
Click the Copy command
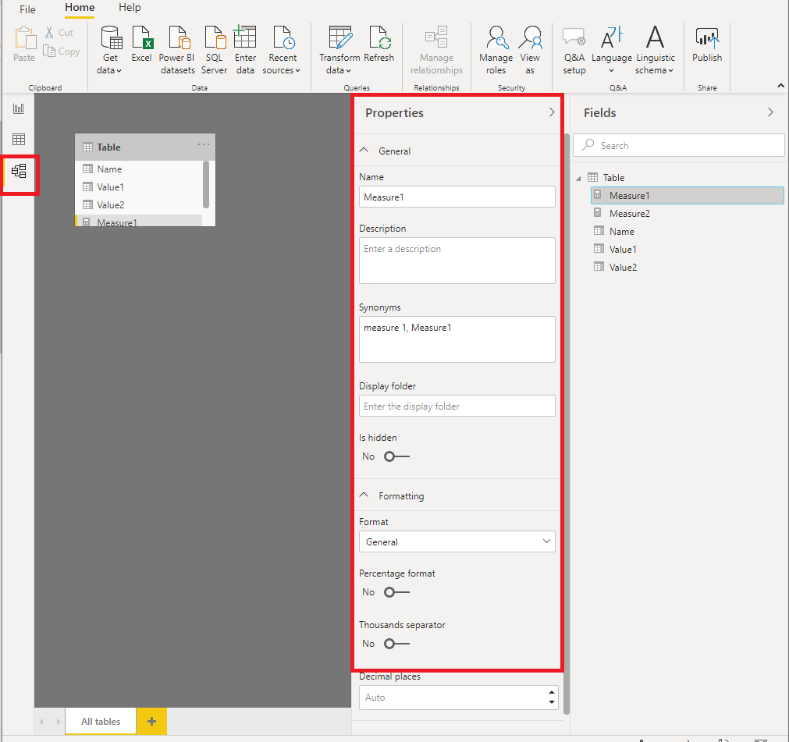tap(62, 51)
